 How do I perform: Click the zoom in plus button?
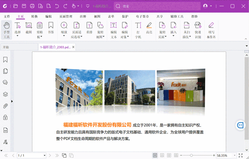point(214,155)
